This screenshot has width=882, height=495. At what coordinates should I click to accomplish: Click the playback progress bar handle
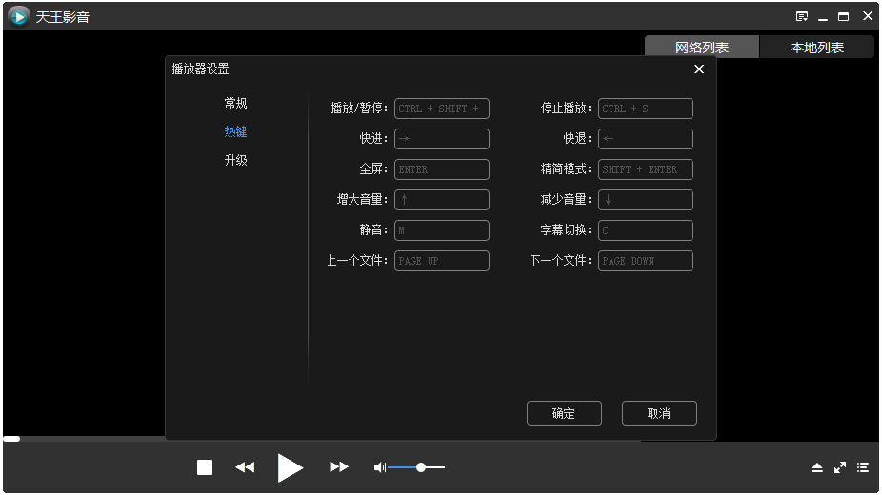click(11, 439)
